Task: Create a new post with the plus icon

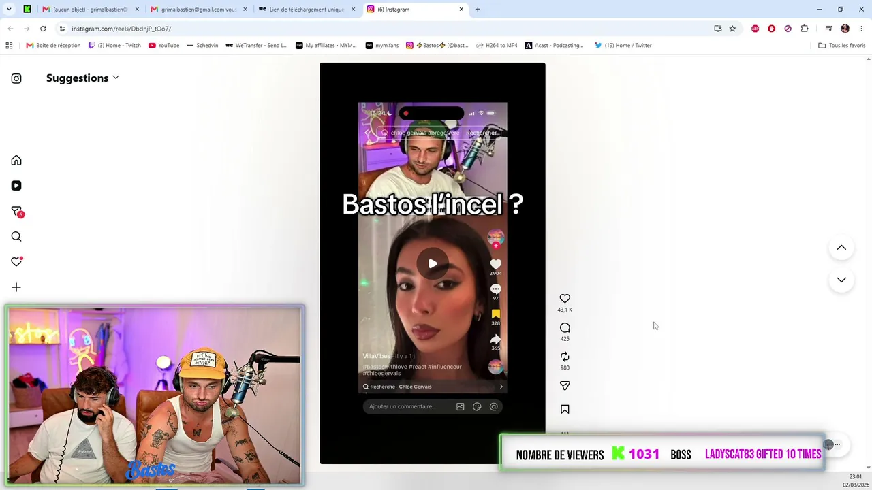Action: coord(16,287)
